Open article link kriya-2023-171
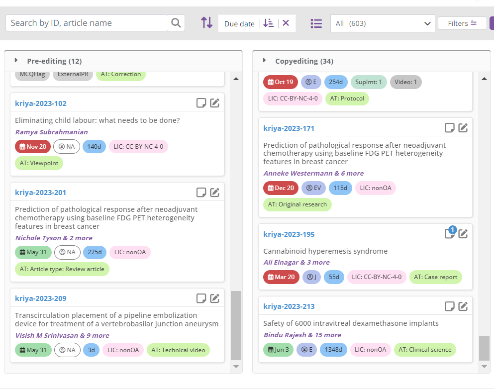 (289, 128)
